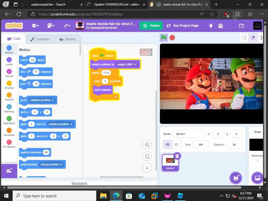Open My Stuff folder icon
Screen dimensions: 268x201
pos(241,26)
